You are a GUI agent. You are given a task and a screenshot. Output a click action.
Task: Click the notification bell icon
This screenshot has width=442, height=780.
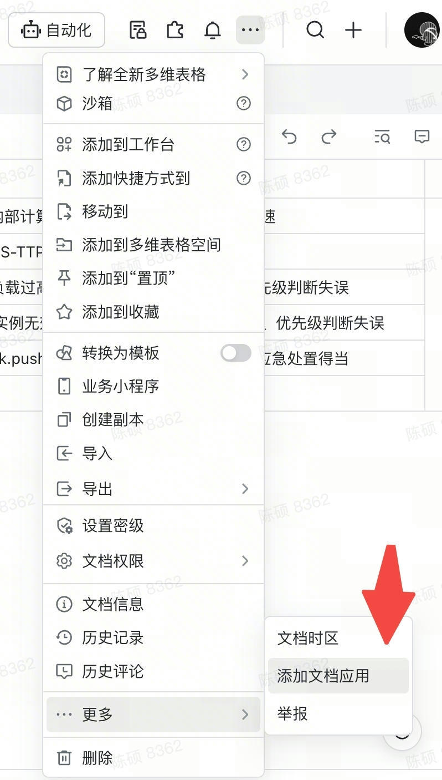tap(213, 30)
